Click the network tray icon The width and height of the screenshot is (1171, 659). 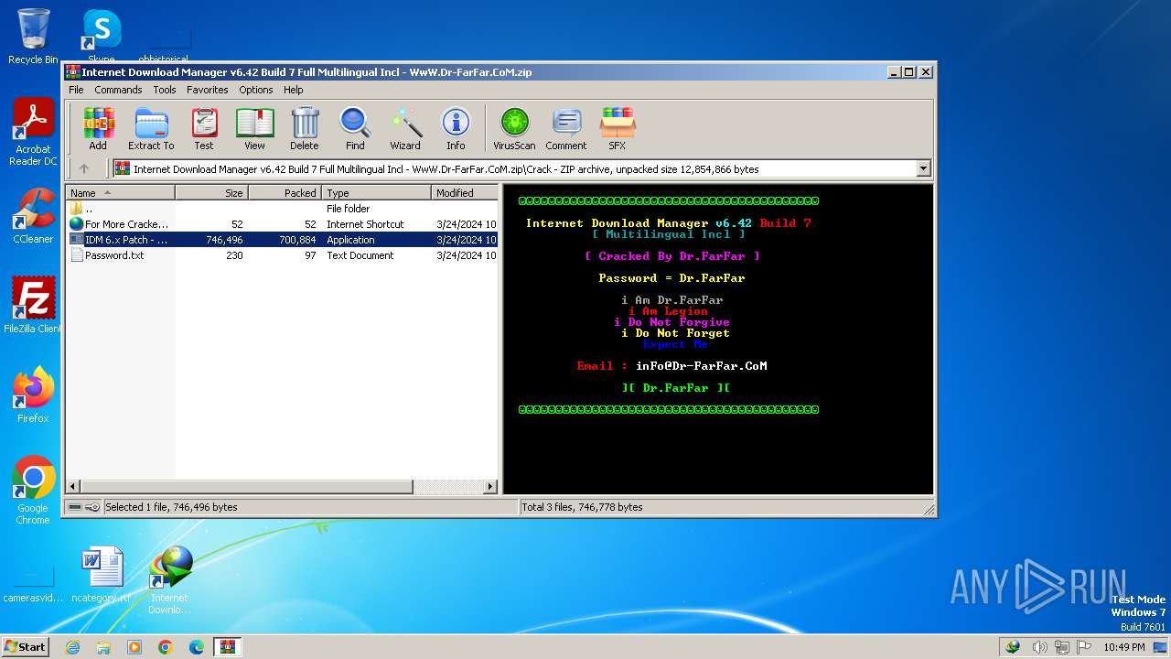(x=1061, y=647)
